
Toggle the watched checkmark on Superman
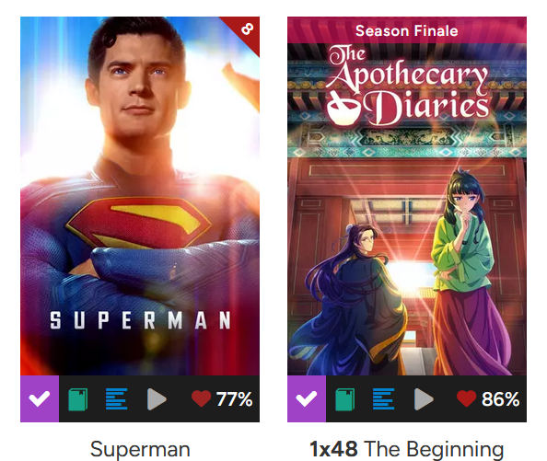[x=40, y=398]
